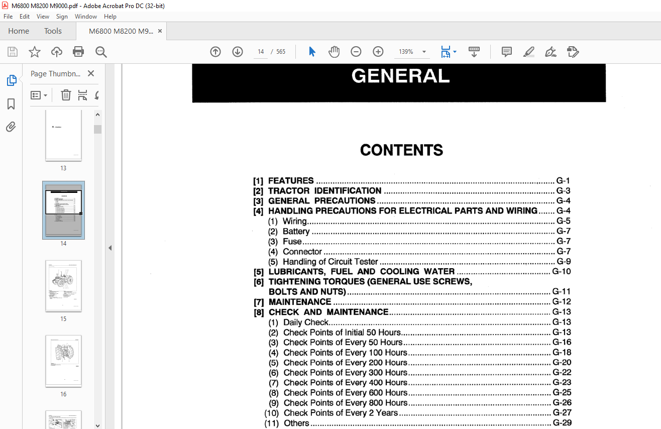Select page 13 thumbnail

63,135
